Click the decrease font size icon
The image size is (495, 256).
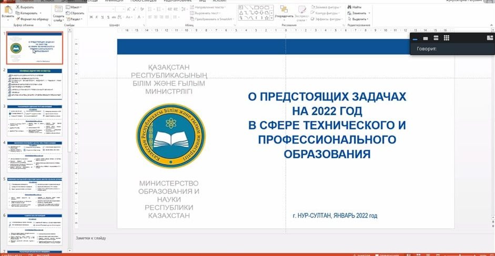click(x=134, y=9)
